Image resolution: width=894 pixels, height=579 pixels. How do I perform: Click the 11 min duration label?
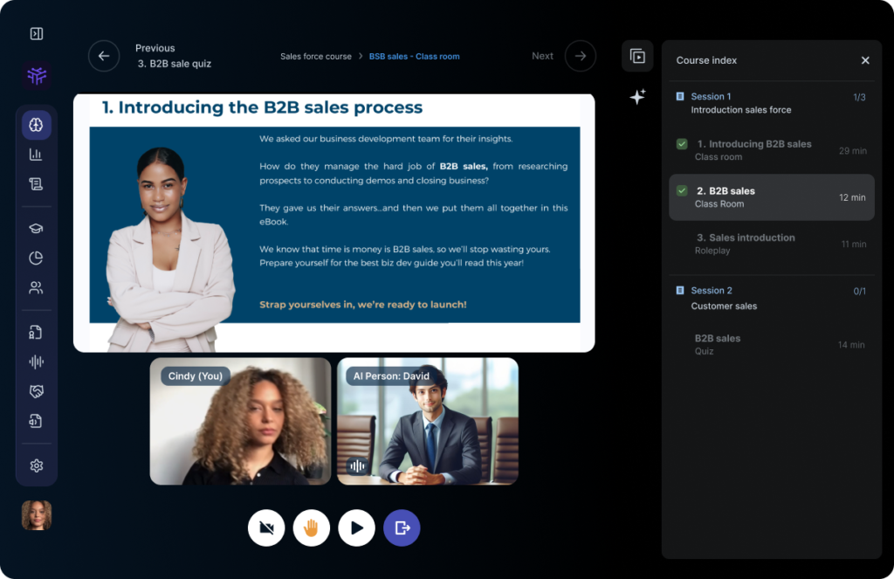854,245
